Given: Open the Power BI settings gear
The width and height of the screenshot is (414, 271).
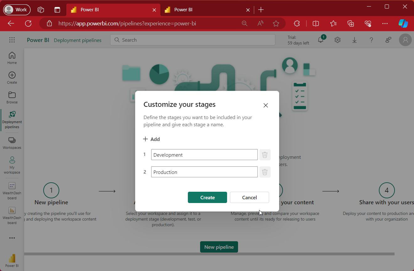Looking at the screenshot, I should (x=337, y=40).
